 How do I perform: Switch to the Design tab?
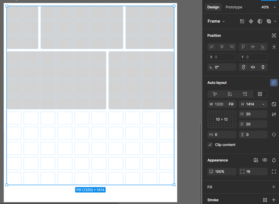pyautogui.click(x=213, y=7)
